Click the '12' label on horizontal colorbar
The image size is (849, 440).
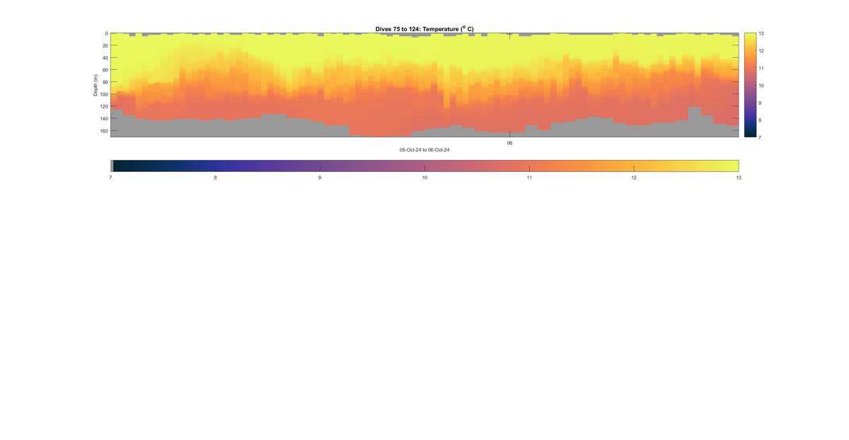[634, 178]
